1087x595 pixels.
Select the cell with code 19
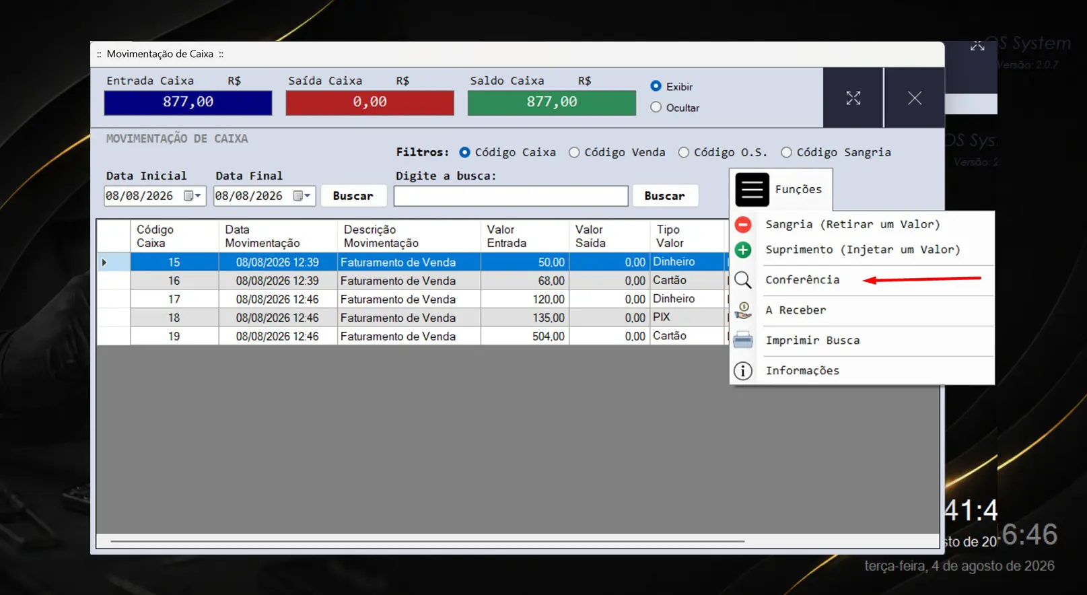click(174, 337)
